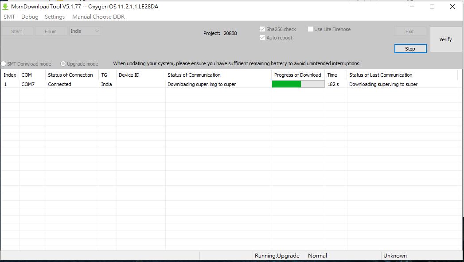This screenshot has width=464, height=262.
Task: Click the India cell in TG column
Action: point(108,84)
